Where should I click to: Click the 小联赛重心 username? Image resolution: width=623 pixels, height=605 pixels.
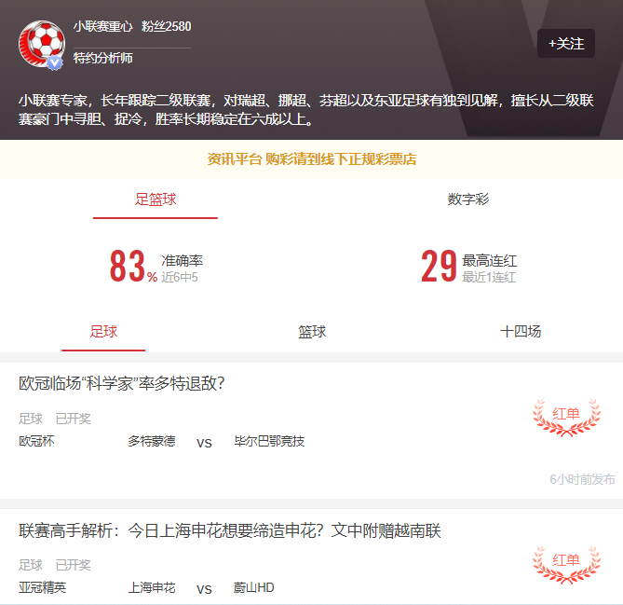tap(103, 26)
